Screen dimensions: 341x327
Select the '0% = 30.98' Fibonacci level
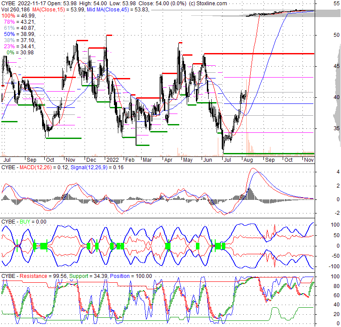tap(20, 53)
